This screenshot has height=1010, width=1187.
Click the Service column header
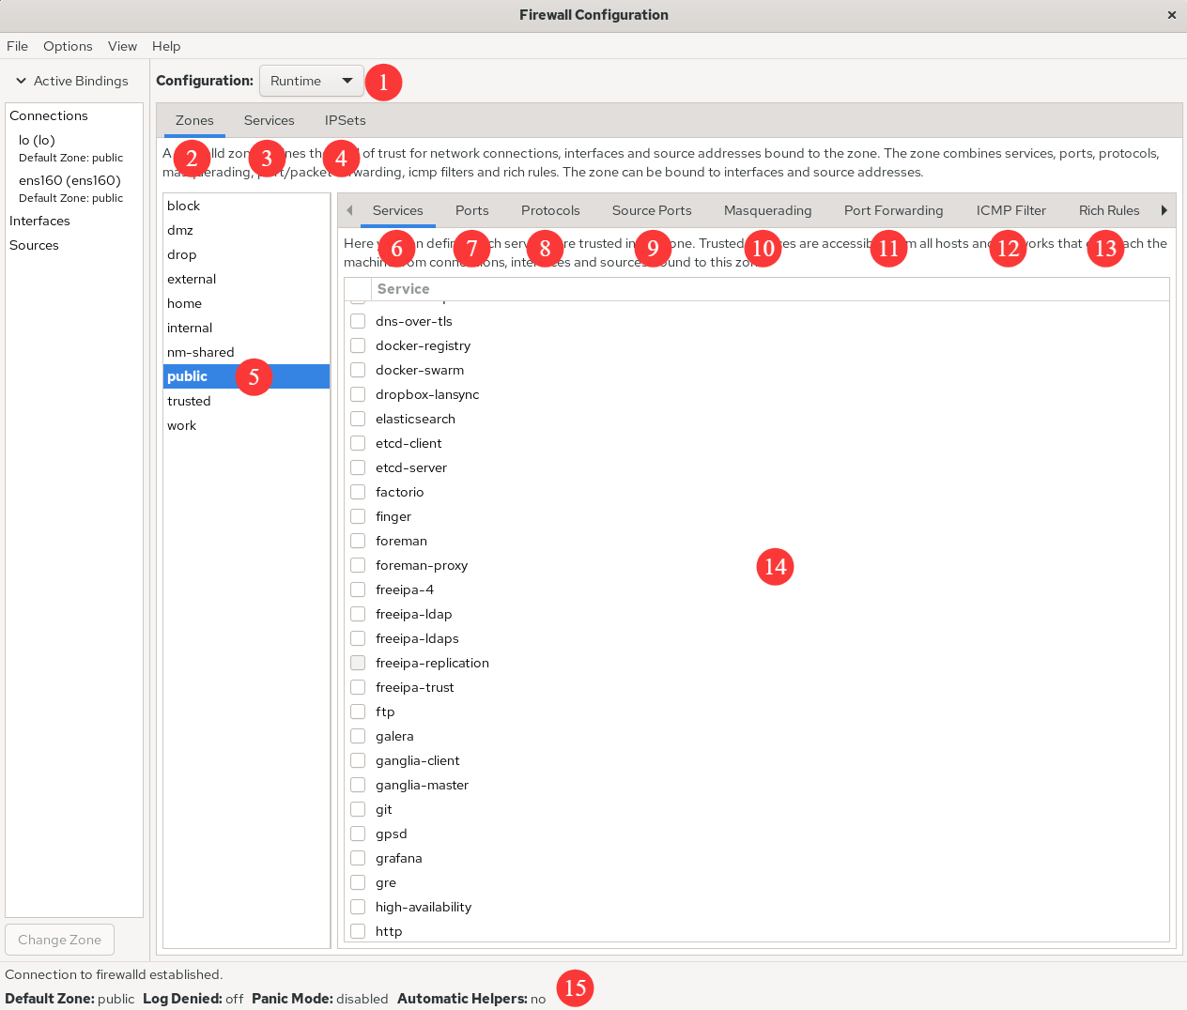(x=403, y=289)
